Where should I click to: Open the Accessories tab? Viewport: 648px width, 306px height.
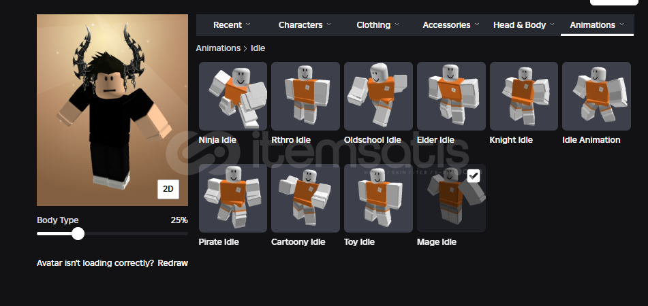[451, 24]
